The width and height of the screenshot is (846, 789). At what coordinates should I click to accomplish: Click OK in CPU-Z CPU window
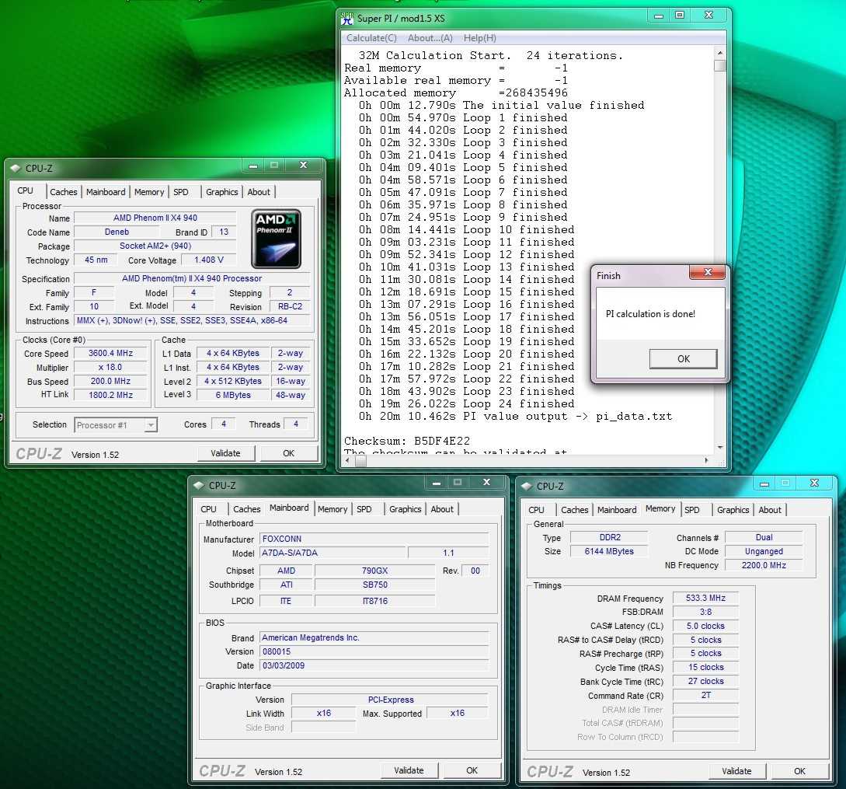[x=289, y=454]
